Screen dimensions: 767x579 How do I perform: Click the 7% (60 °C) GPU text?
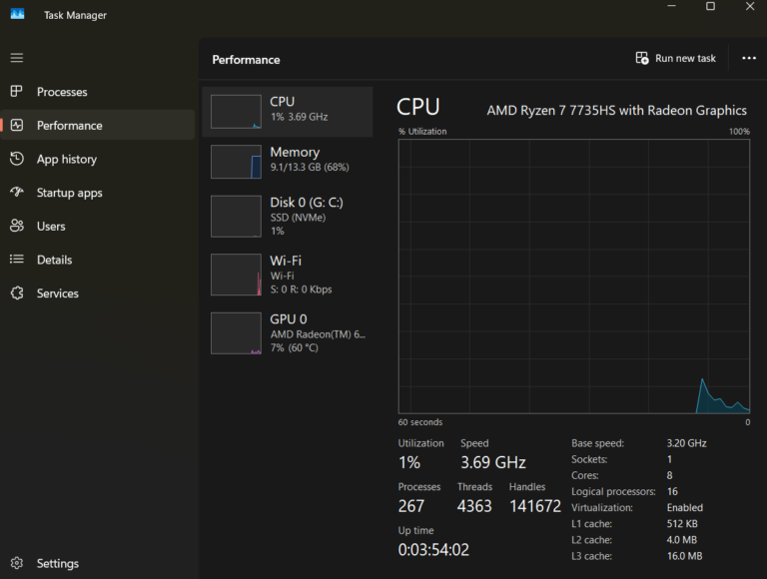pos(294,347)
